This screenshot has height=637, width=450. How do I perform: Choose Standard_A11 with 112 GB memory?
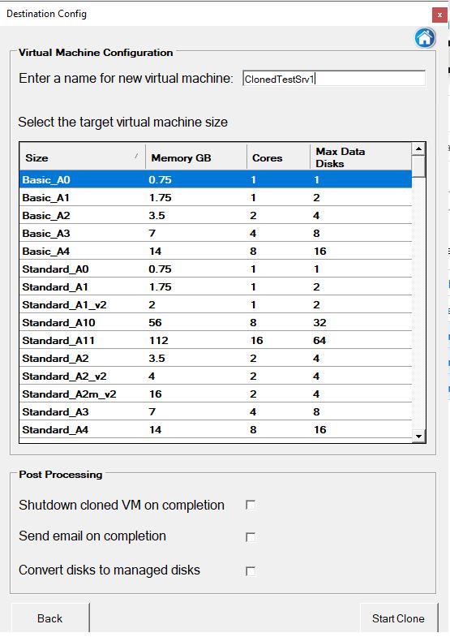tap(216, 341)
